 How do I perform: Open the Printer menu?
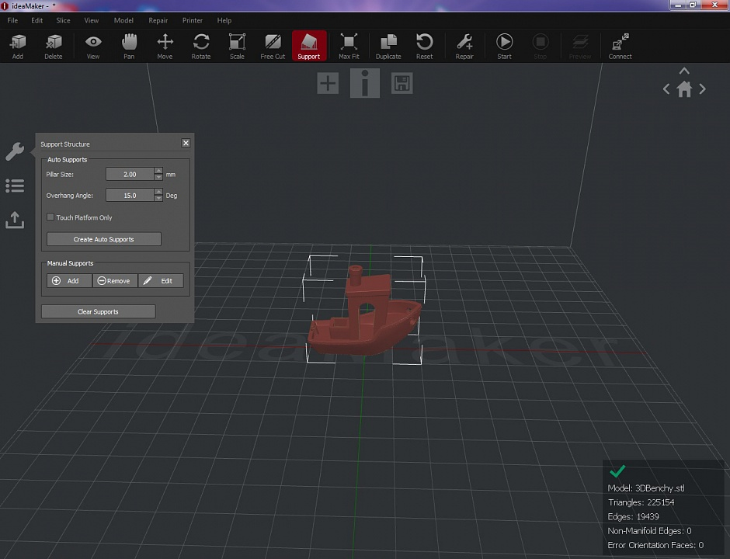pos(192,20)
